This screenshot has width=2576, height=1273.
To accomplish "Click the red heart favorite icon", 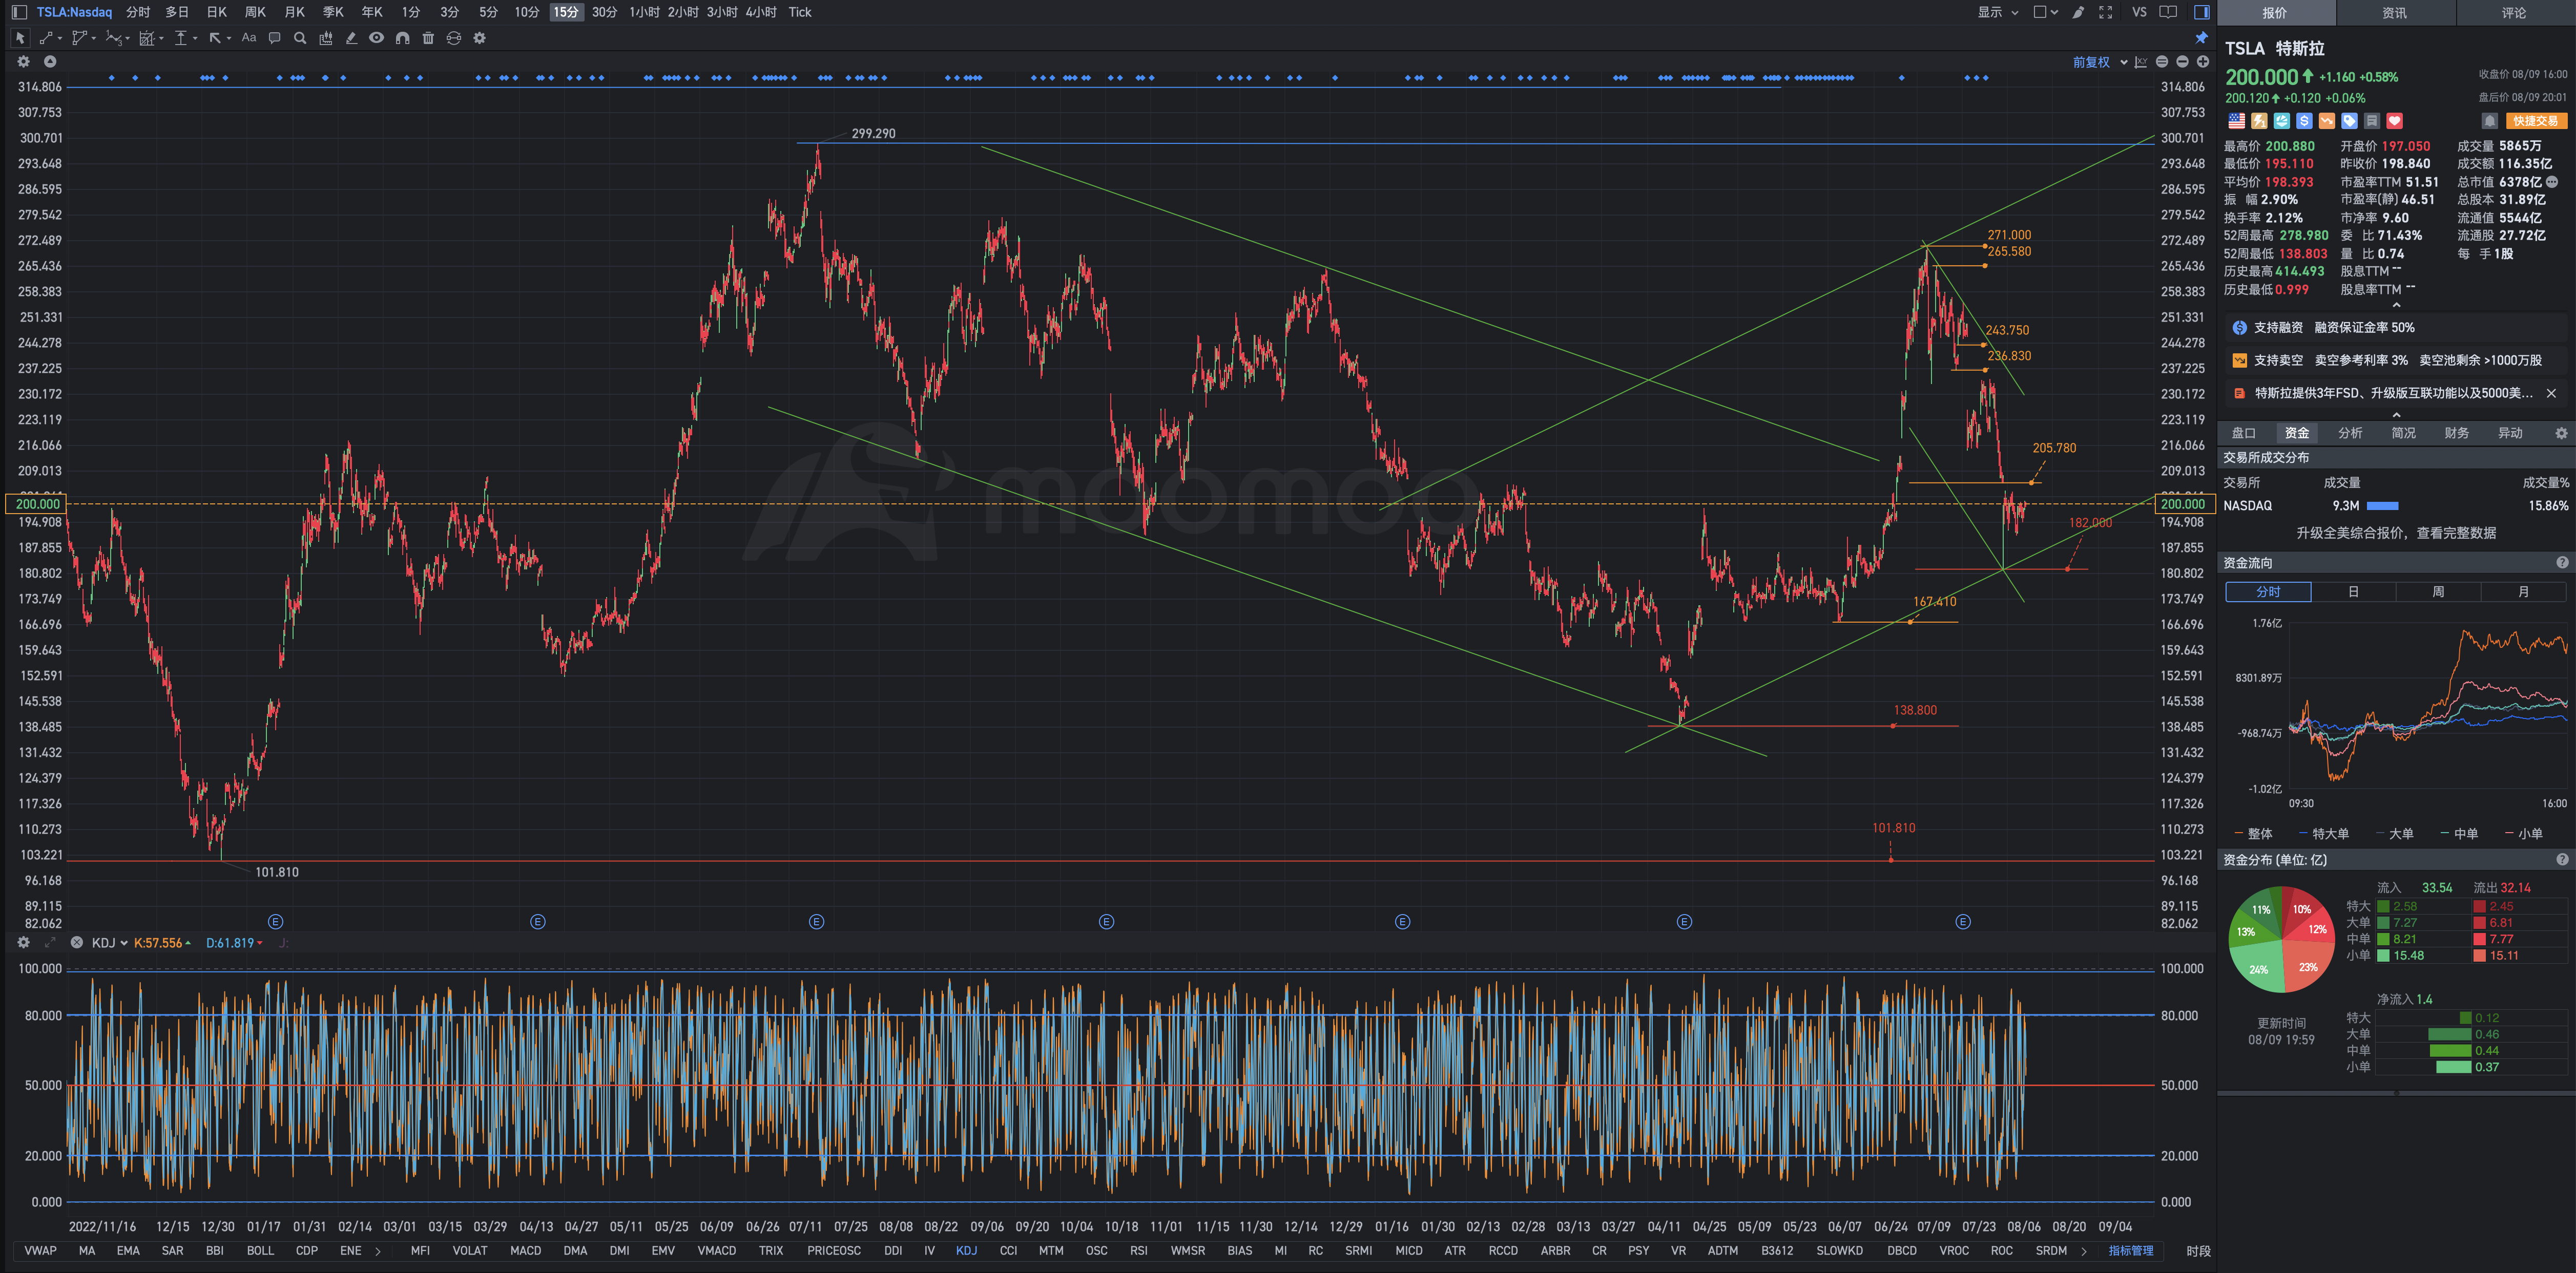I will coord(2394,121).
